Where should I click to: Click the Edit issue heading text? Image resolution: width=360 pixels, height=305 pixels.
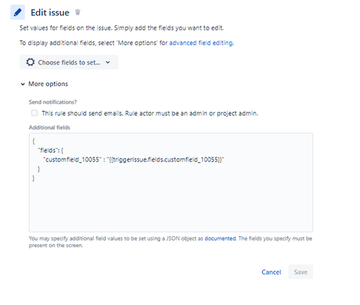point(50,13)
